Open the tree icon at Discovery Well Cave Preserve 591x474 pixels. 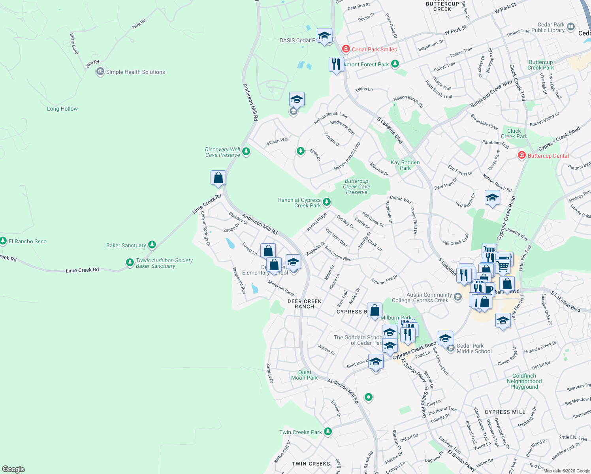246,151
